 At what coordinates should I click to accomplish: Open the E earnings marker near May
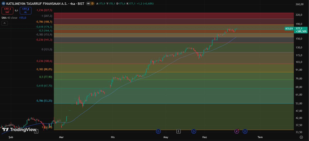[178, 131]
